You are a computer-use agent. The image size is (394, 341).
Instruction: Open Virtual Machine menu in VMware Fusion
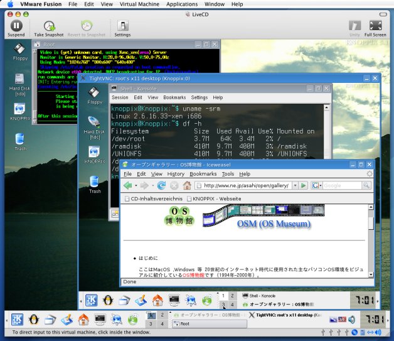tap(139, 4)
